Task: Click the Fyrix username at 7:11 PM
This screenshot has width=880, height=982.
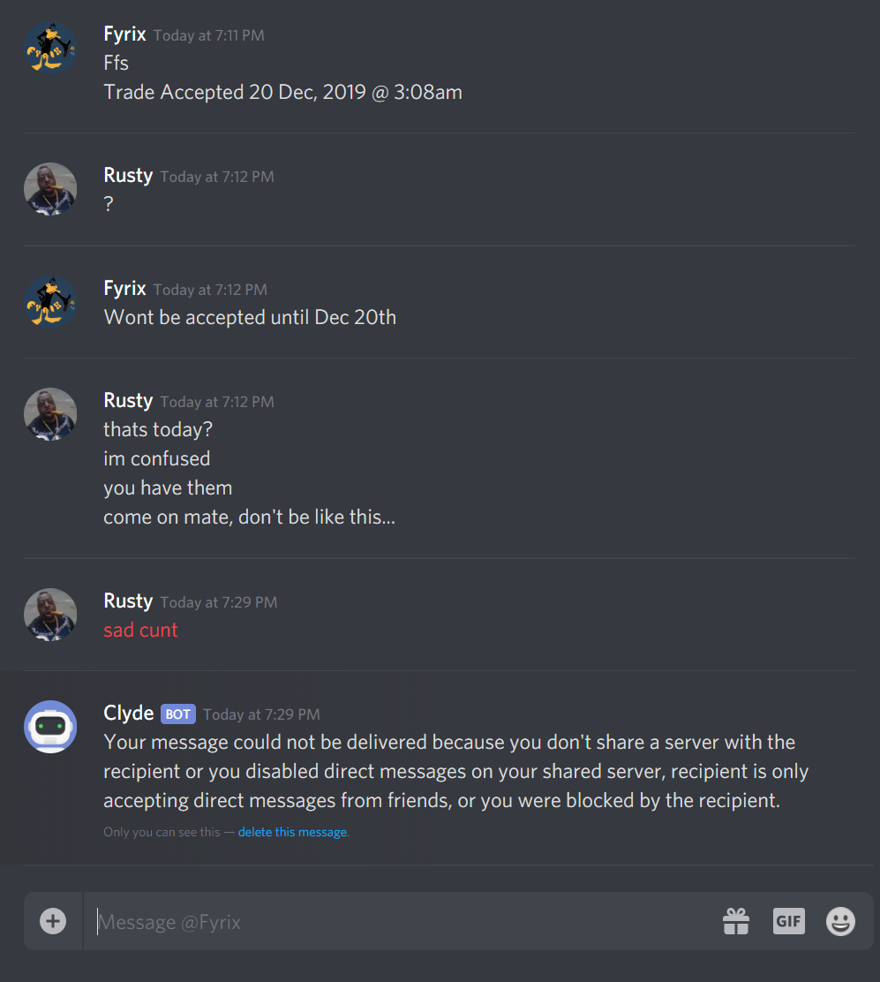Action: pyautogui.click(x=124, y=34)
